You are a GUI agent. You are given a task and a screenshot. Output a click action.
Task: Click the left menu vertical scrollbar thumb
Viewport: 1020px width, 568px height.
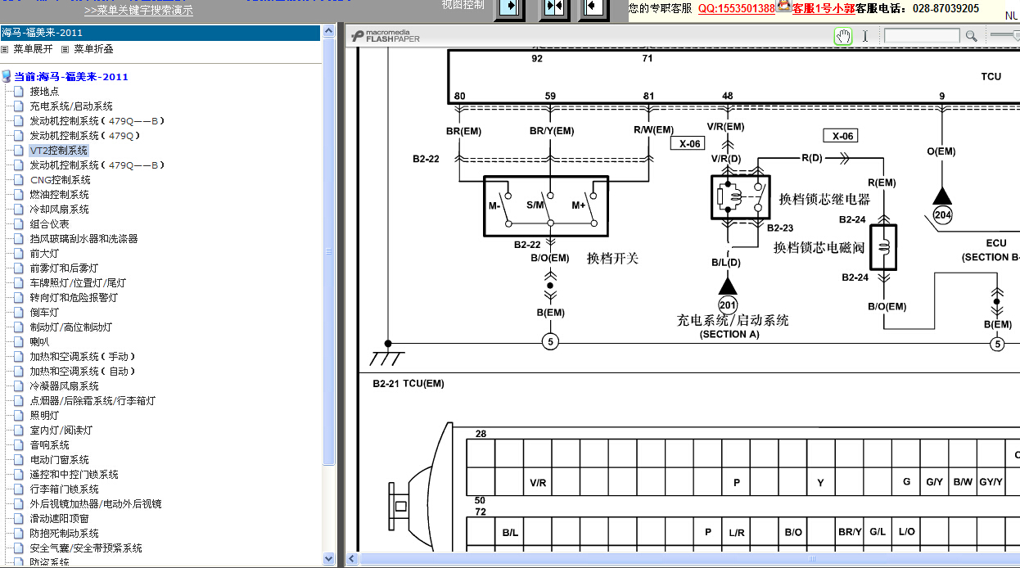[x=329, y=252]
